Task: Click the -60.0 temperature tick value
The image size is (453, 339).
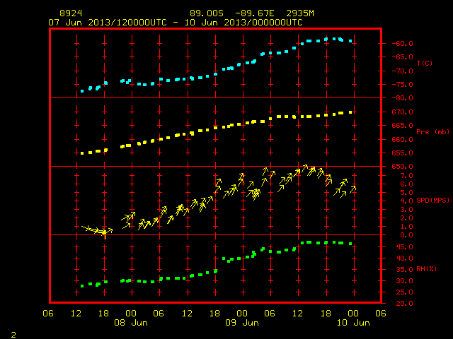Action: pos(402,44)
